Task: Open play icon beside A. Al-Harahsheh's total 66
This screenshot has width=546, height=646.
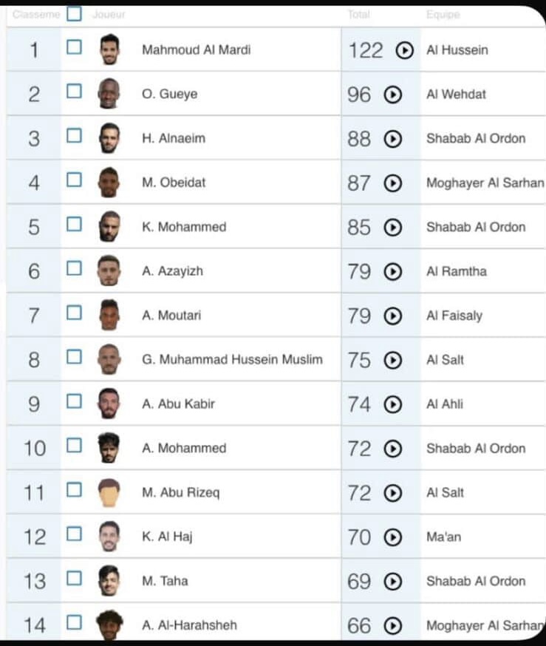Action: [x=393, y=626]
